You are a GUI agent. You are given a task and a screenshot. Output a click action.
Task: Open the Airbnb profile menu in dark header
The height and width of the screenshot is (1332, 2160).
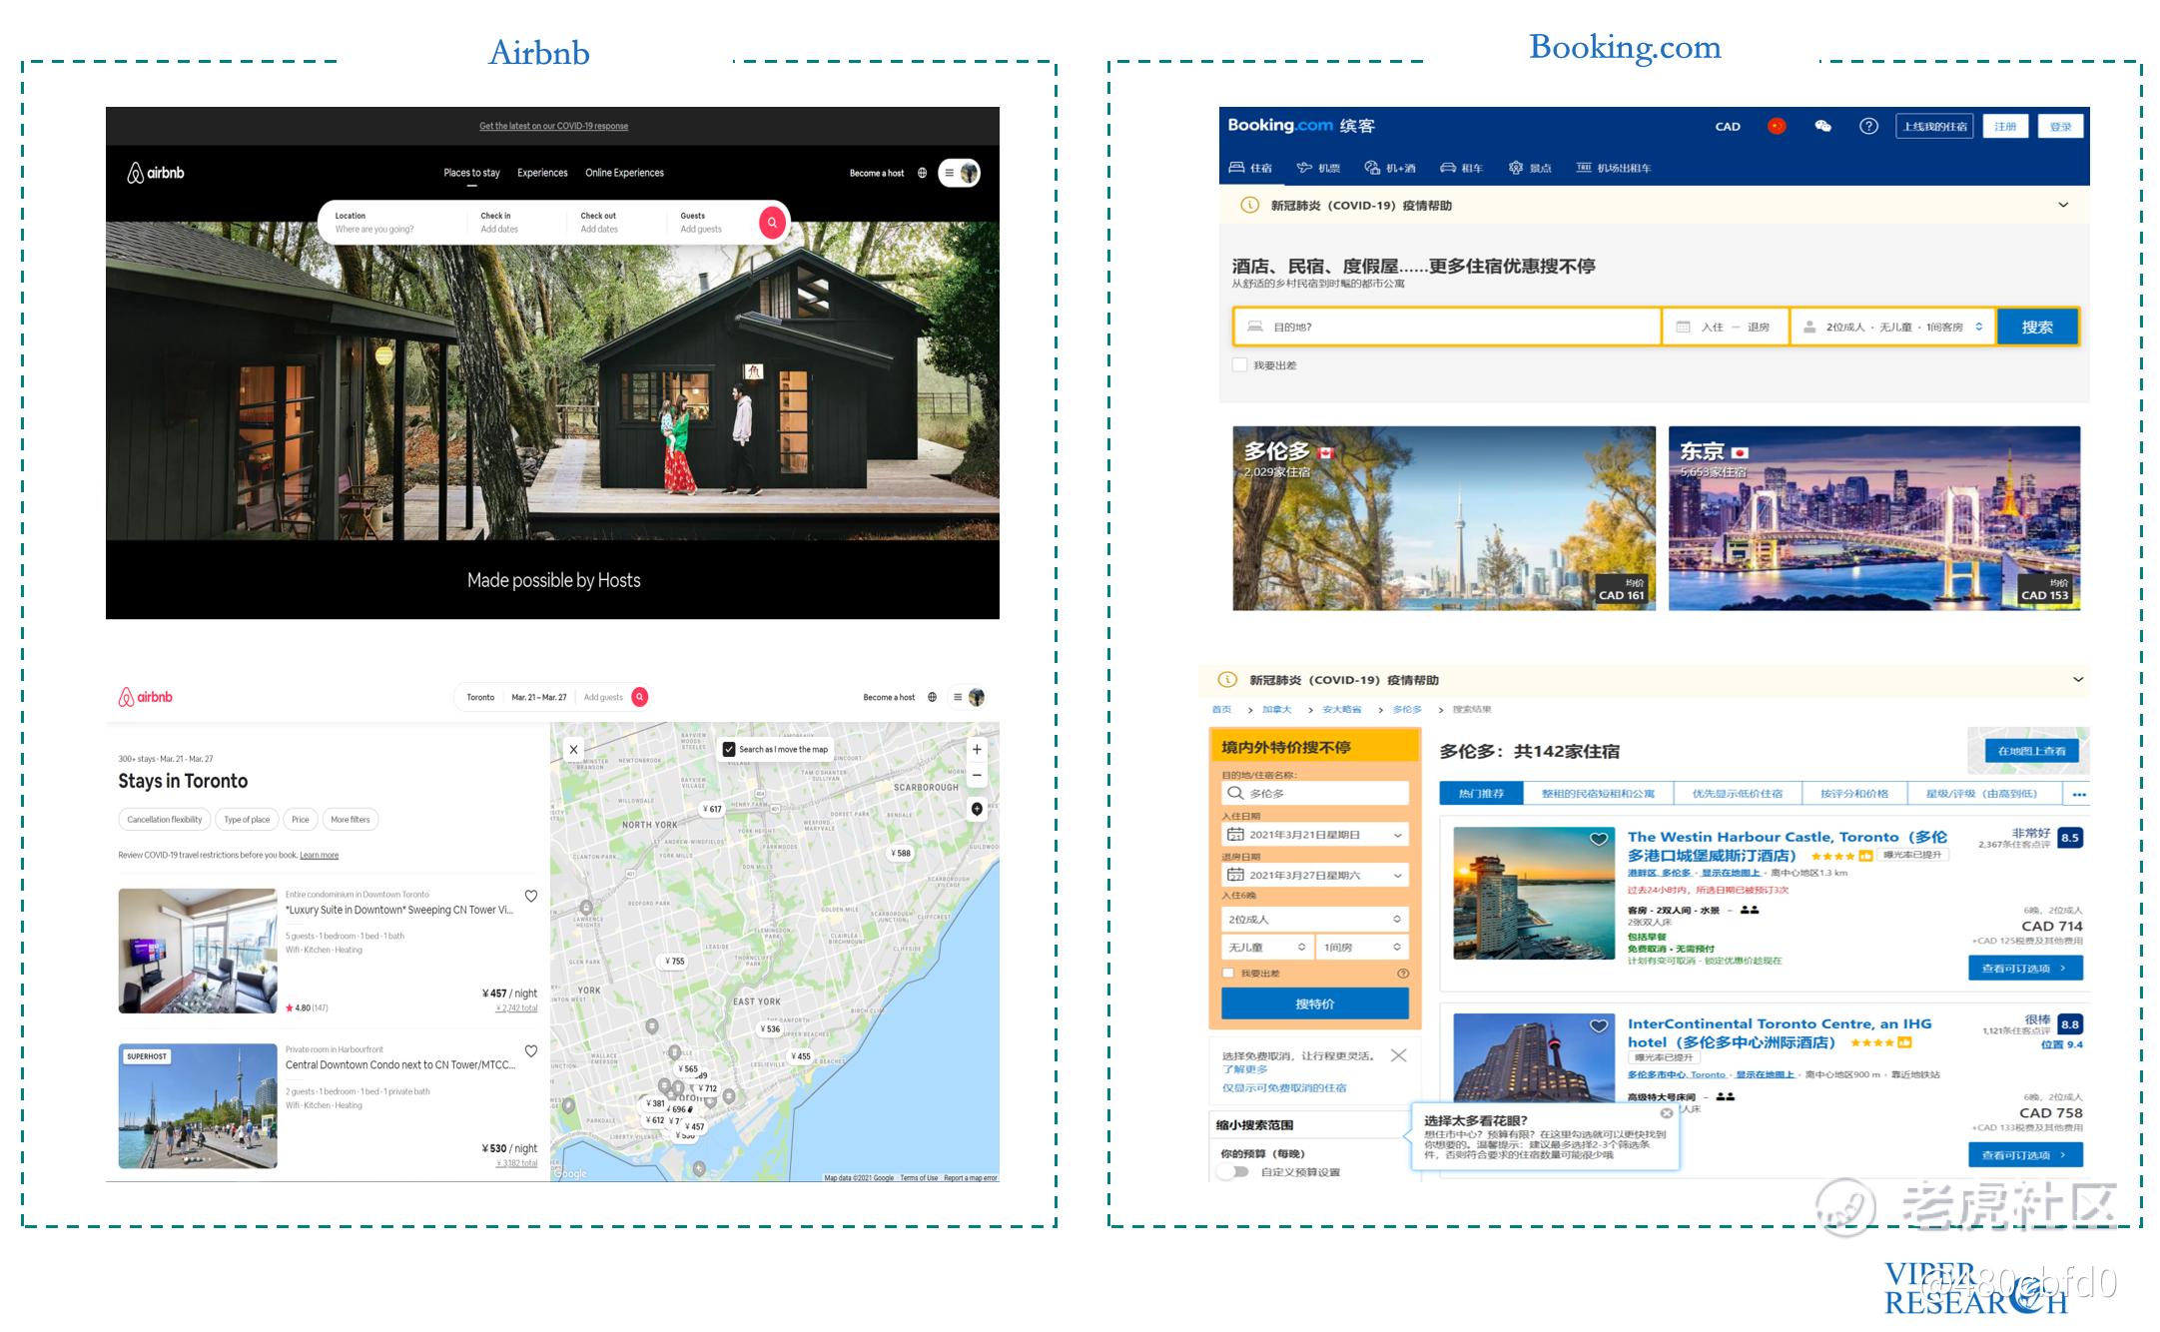click(x=960, y=173)
